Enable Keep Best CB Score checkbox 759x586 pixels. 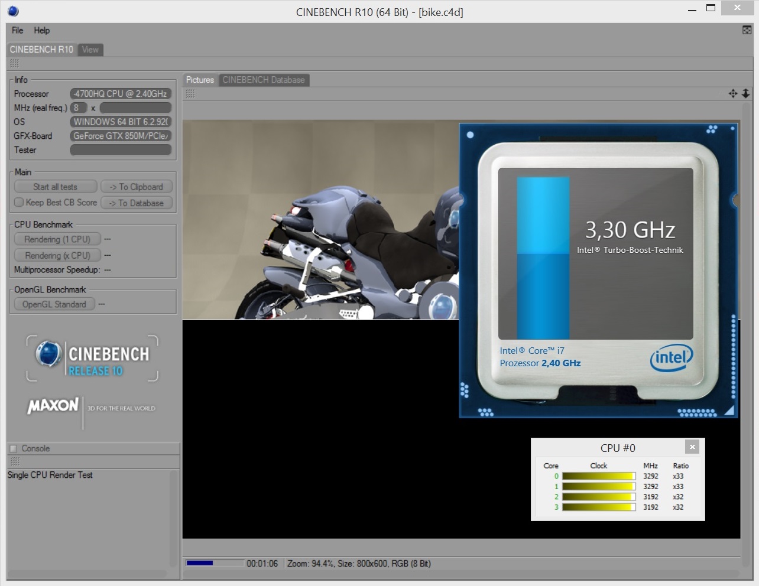19,202
